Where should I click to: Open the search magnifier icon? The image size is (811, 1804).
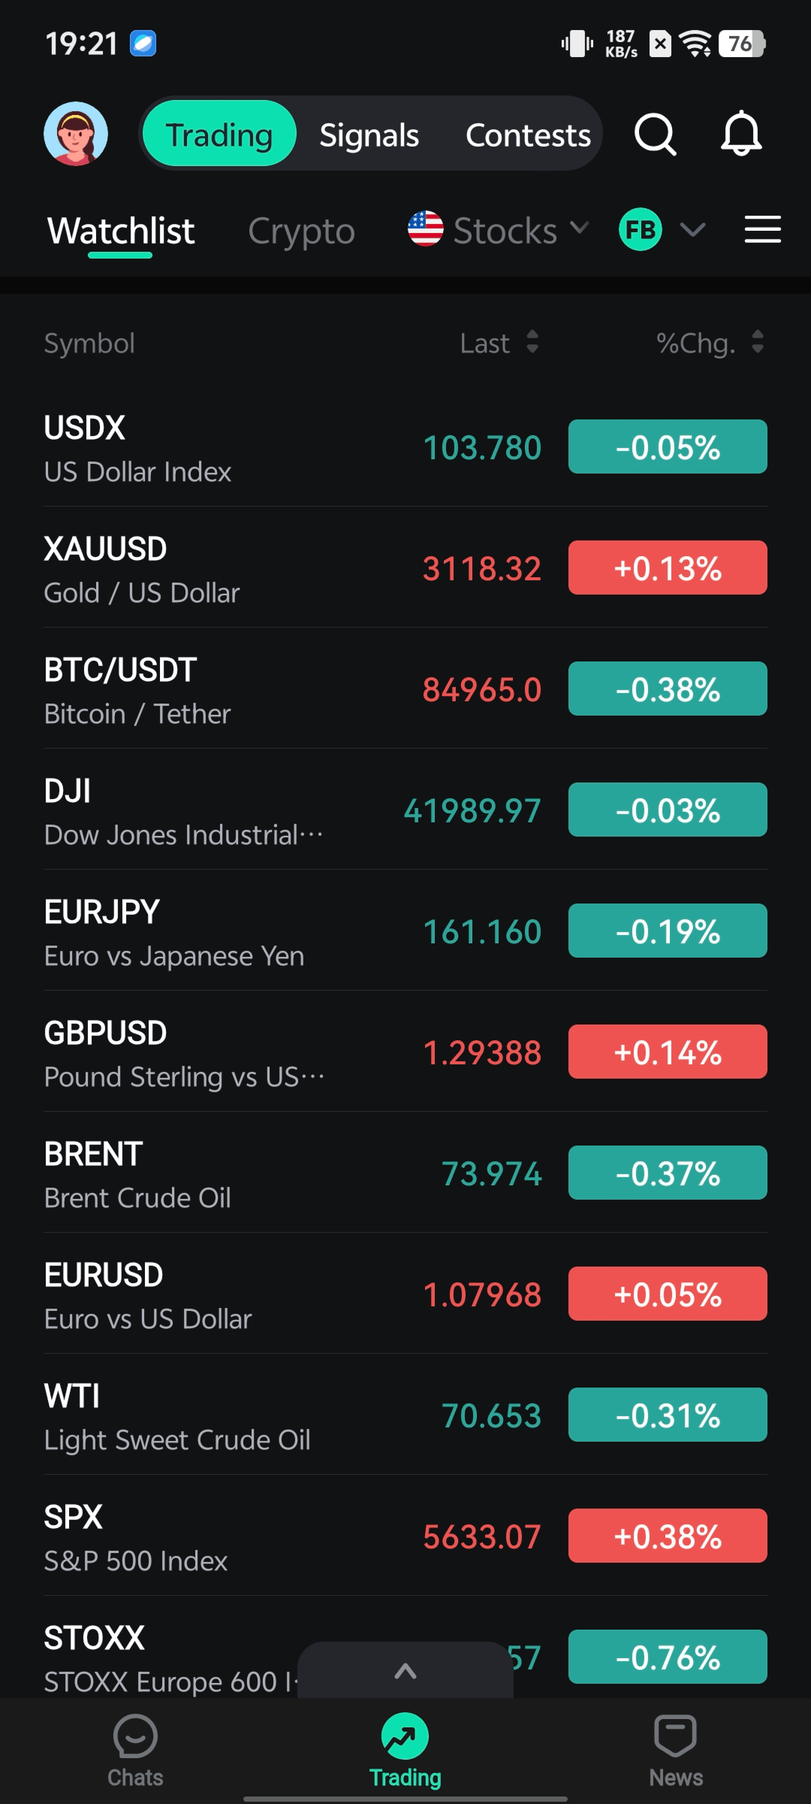(655, 134)
